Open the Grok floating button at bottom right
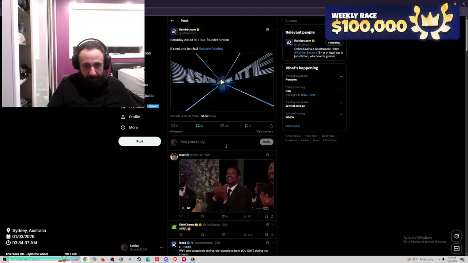The image size is (468, 263). (x=457, y=236)
